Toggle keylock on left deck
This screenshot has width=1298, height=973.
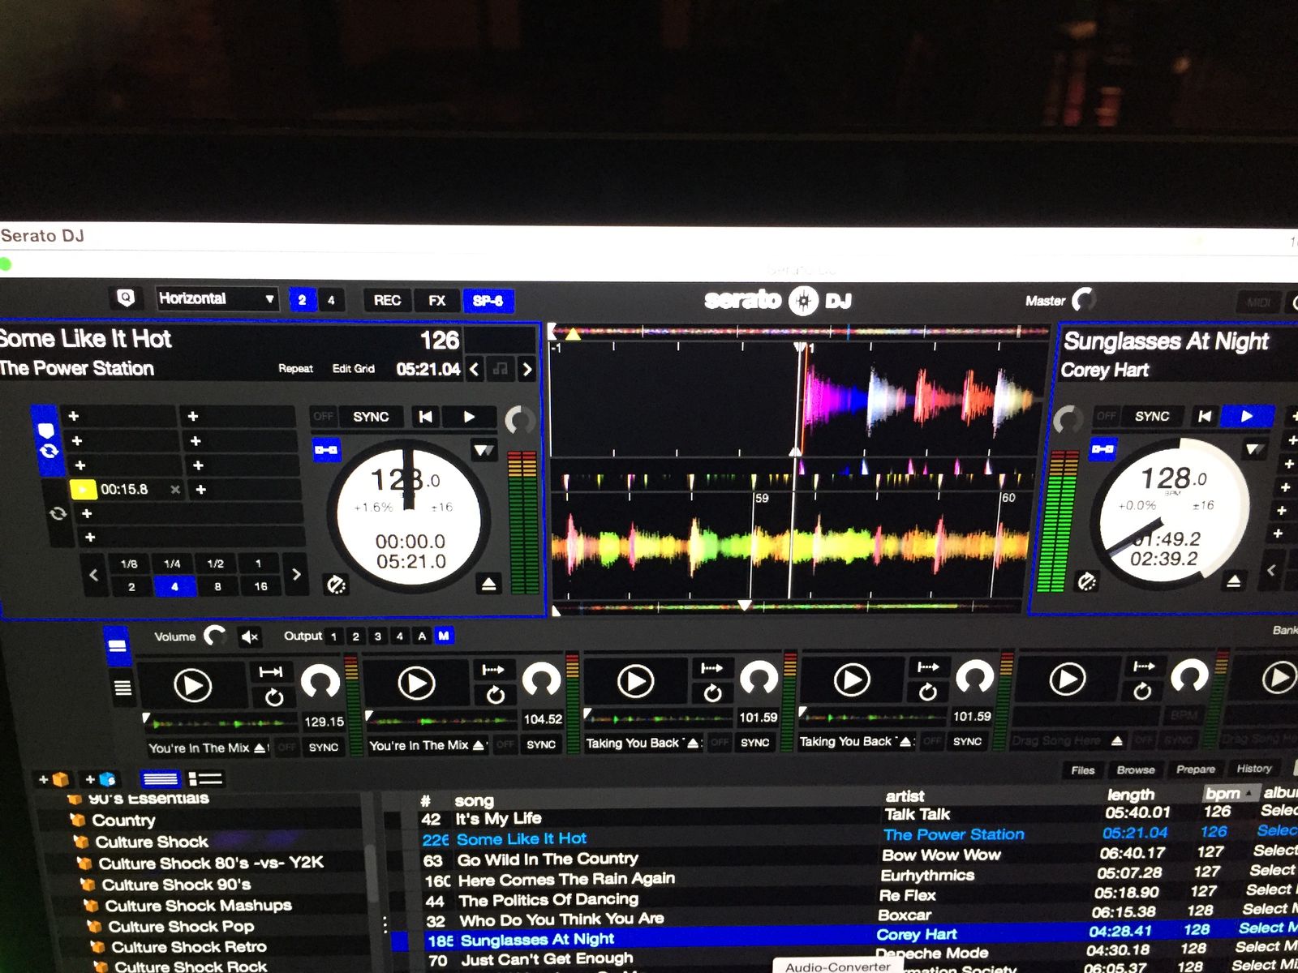coord(336,584)
